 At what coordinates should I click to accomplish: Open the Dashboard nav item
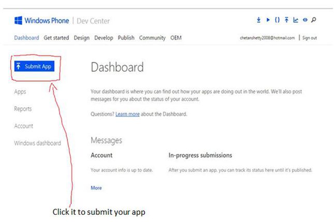(26, 38)
